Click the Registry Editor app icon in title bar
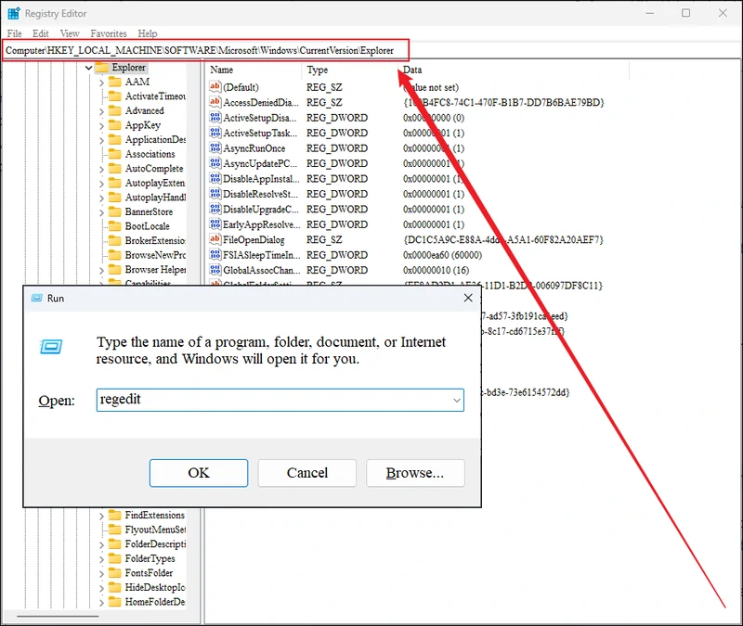 pyautogui.click(x=14, y=13)
